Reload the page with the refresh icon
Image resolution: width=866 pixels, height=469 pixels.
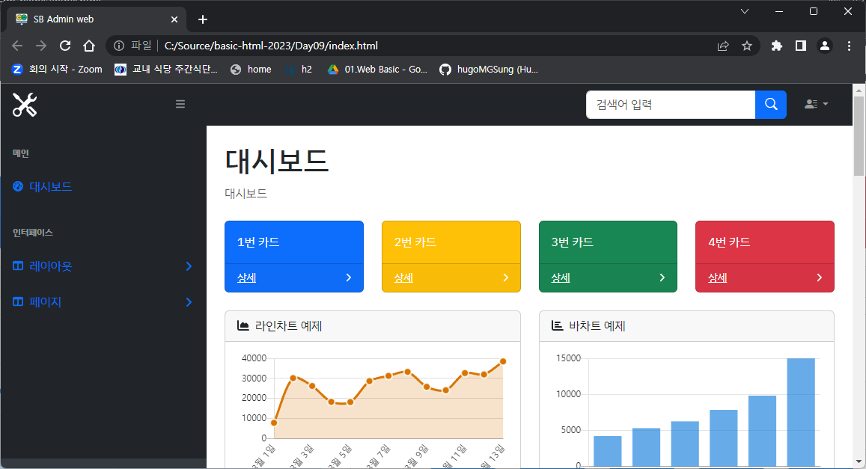(x=65, y=46)
